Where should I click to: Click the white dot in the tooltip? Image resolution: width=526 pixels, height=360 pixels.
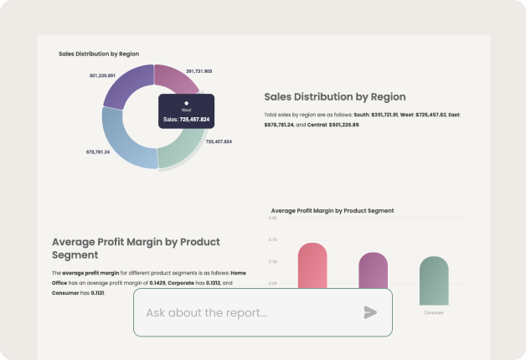[x=186, y=103]
